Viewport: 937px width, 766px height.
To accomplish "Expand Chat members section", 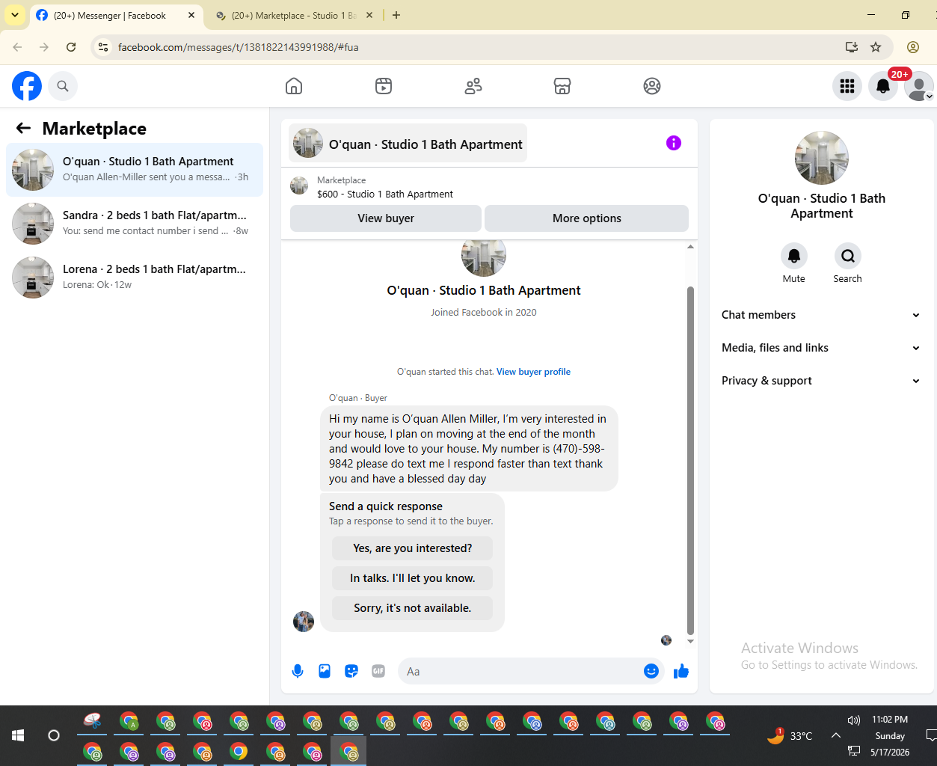I will [821, 315].
